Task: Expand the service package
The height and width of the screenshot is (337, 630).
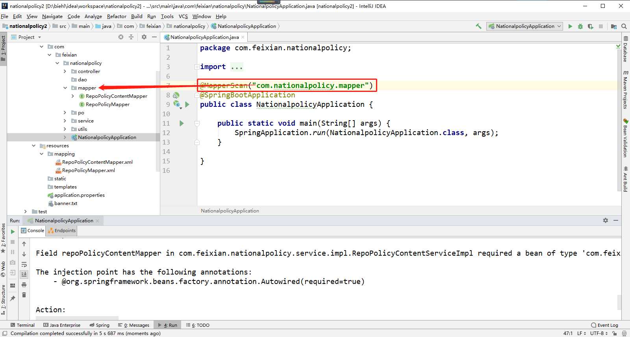Action: (x=65, y=121)
